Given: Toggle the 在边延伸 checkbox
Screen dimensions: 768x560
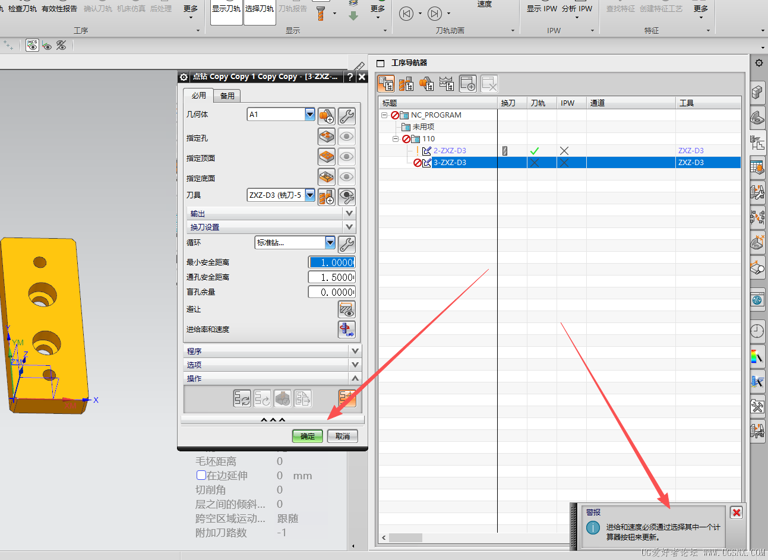Looking at the screenshot, I should (201, 475).
